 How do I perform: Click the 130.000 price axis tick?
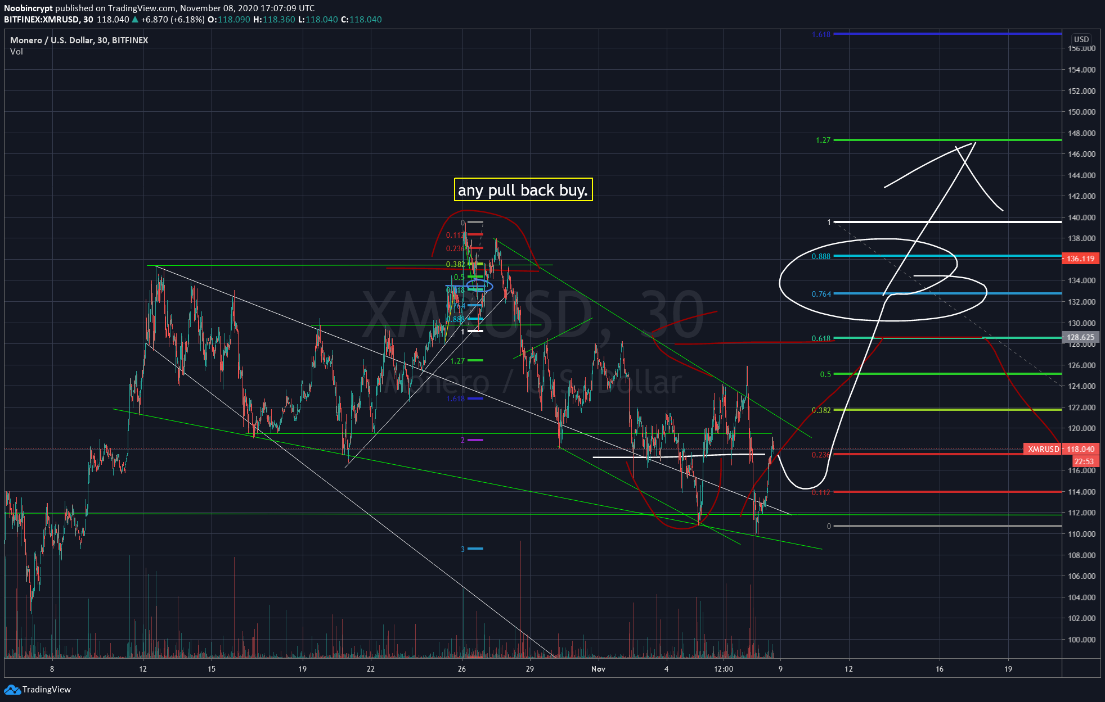point(1081,323)
